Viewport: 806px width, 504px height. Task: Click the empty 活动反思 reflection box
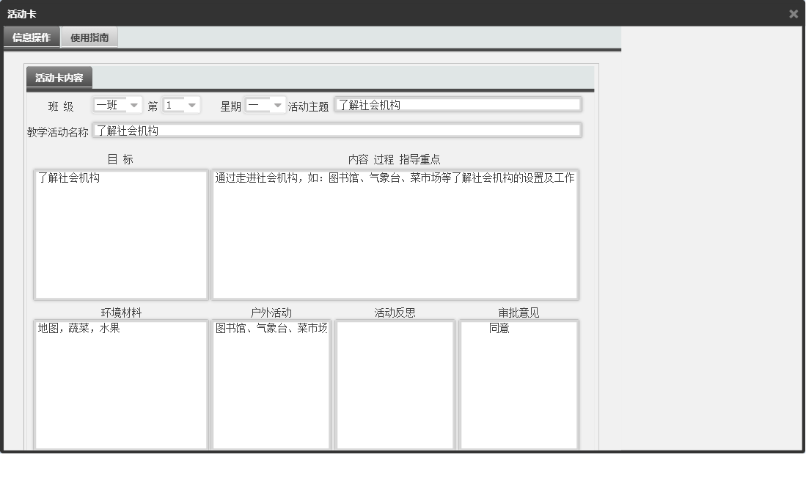(x=395, y=385)
